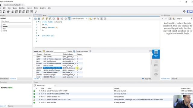Click the reconnect to DBMS icon
This screenshot has width=193, height=108.
[x=36, y=11]
